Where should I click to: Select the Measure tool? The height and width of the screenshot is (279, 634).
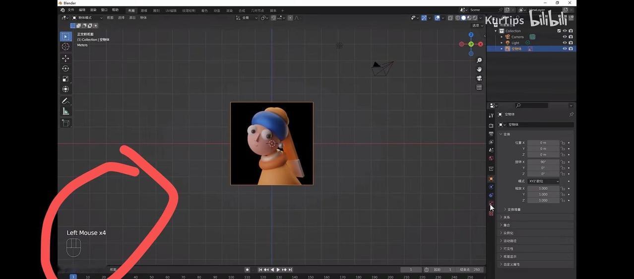click(65, 111)
